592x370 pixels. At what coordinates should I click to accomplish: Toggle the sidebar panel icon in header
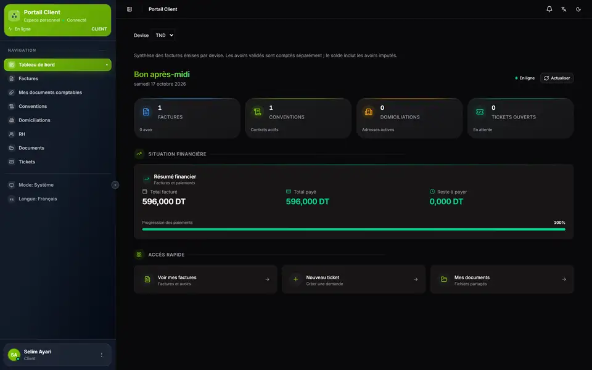129,9
